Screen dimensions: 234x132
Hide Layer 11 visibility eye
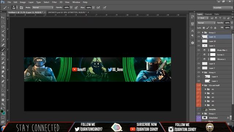[x=199, y=37]
